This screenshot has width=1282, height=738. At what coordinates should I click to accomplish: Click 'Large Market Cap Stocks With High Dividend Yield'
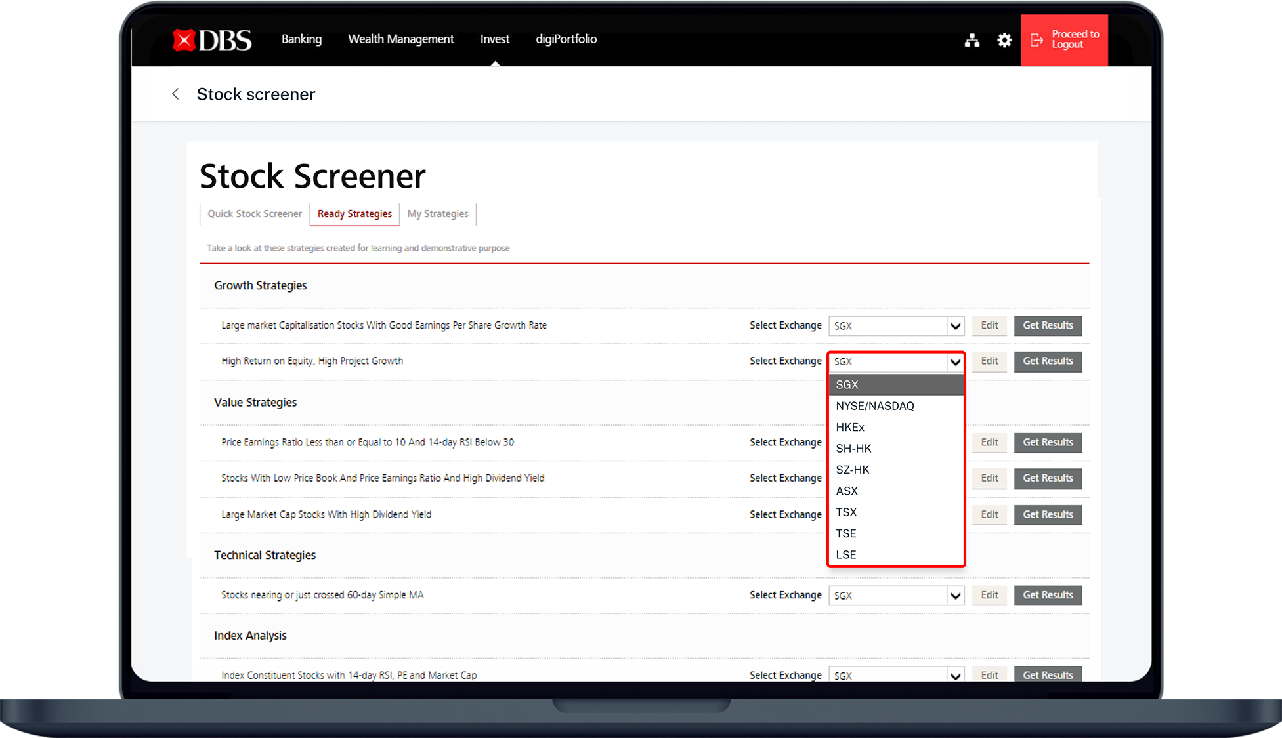pos(326,515)
